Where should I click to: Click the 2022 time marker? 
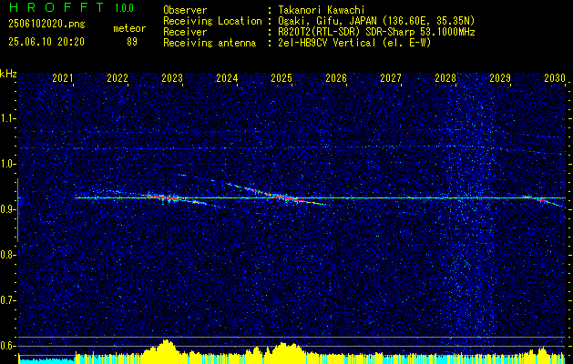[x=118, y=77]
